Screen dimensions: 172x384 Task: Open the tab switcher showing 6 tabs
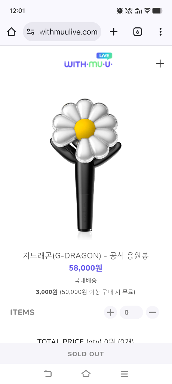[138, 32]
